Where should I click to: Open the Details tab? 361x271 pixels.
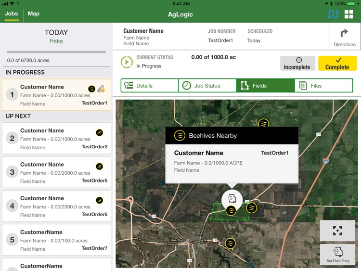point(150,86)
